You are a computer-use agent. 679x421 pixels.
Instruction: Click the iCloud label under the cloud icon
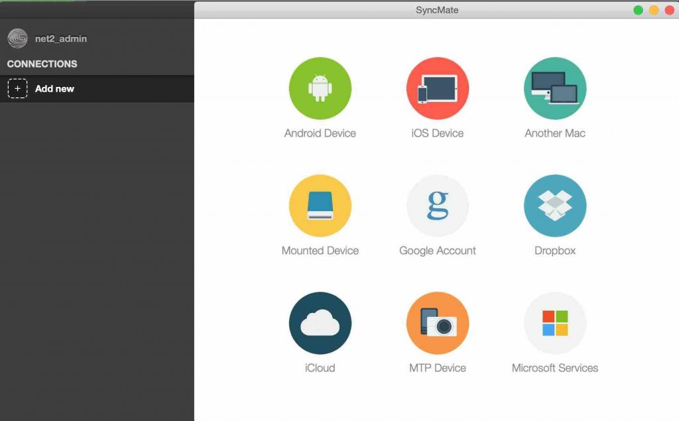click(x=320, y=368)
